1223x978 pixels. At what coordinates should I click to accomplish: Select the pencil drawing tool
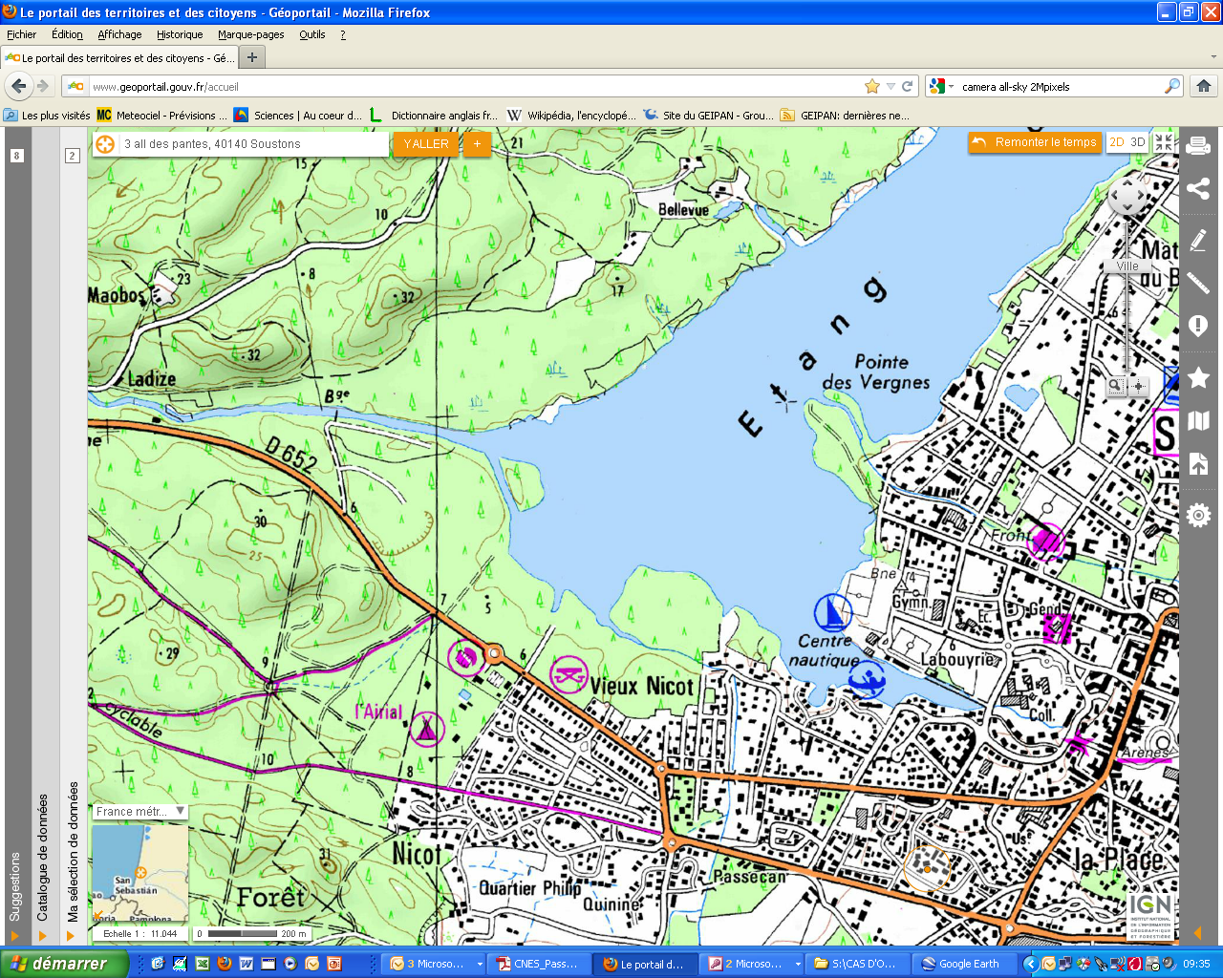tap(1198, 239)
